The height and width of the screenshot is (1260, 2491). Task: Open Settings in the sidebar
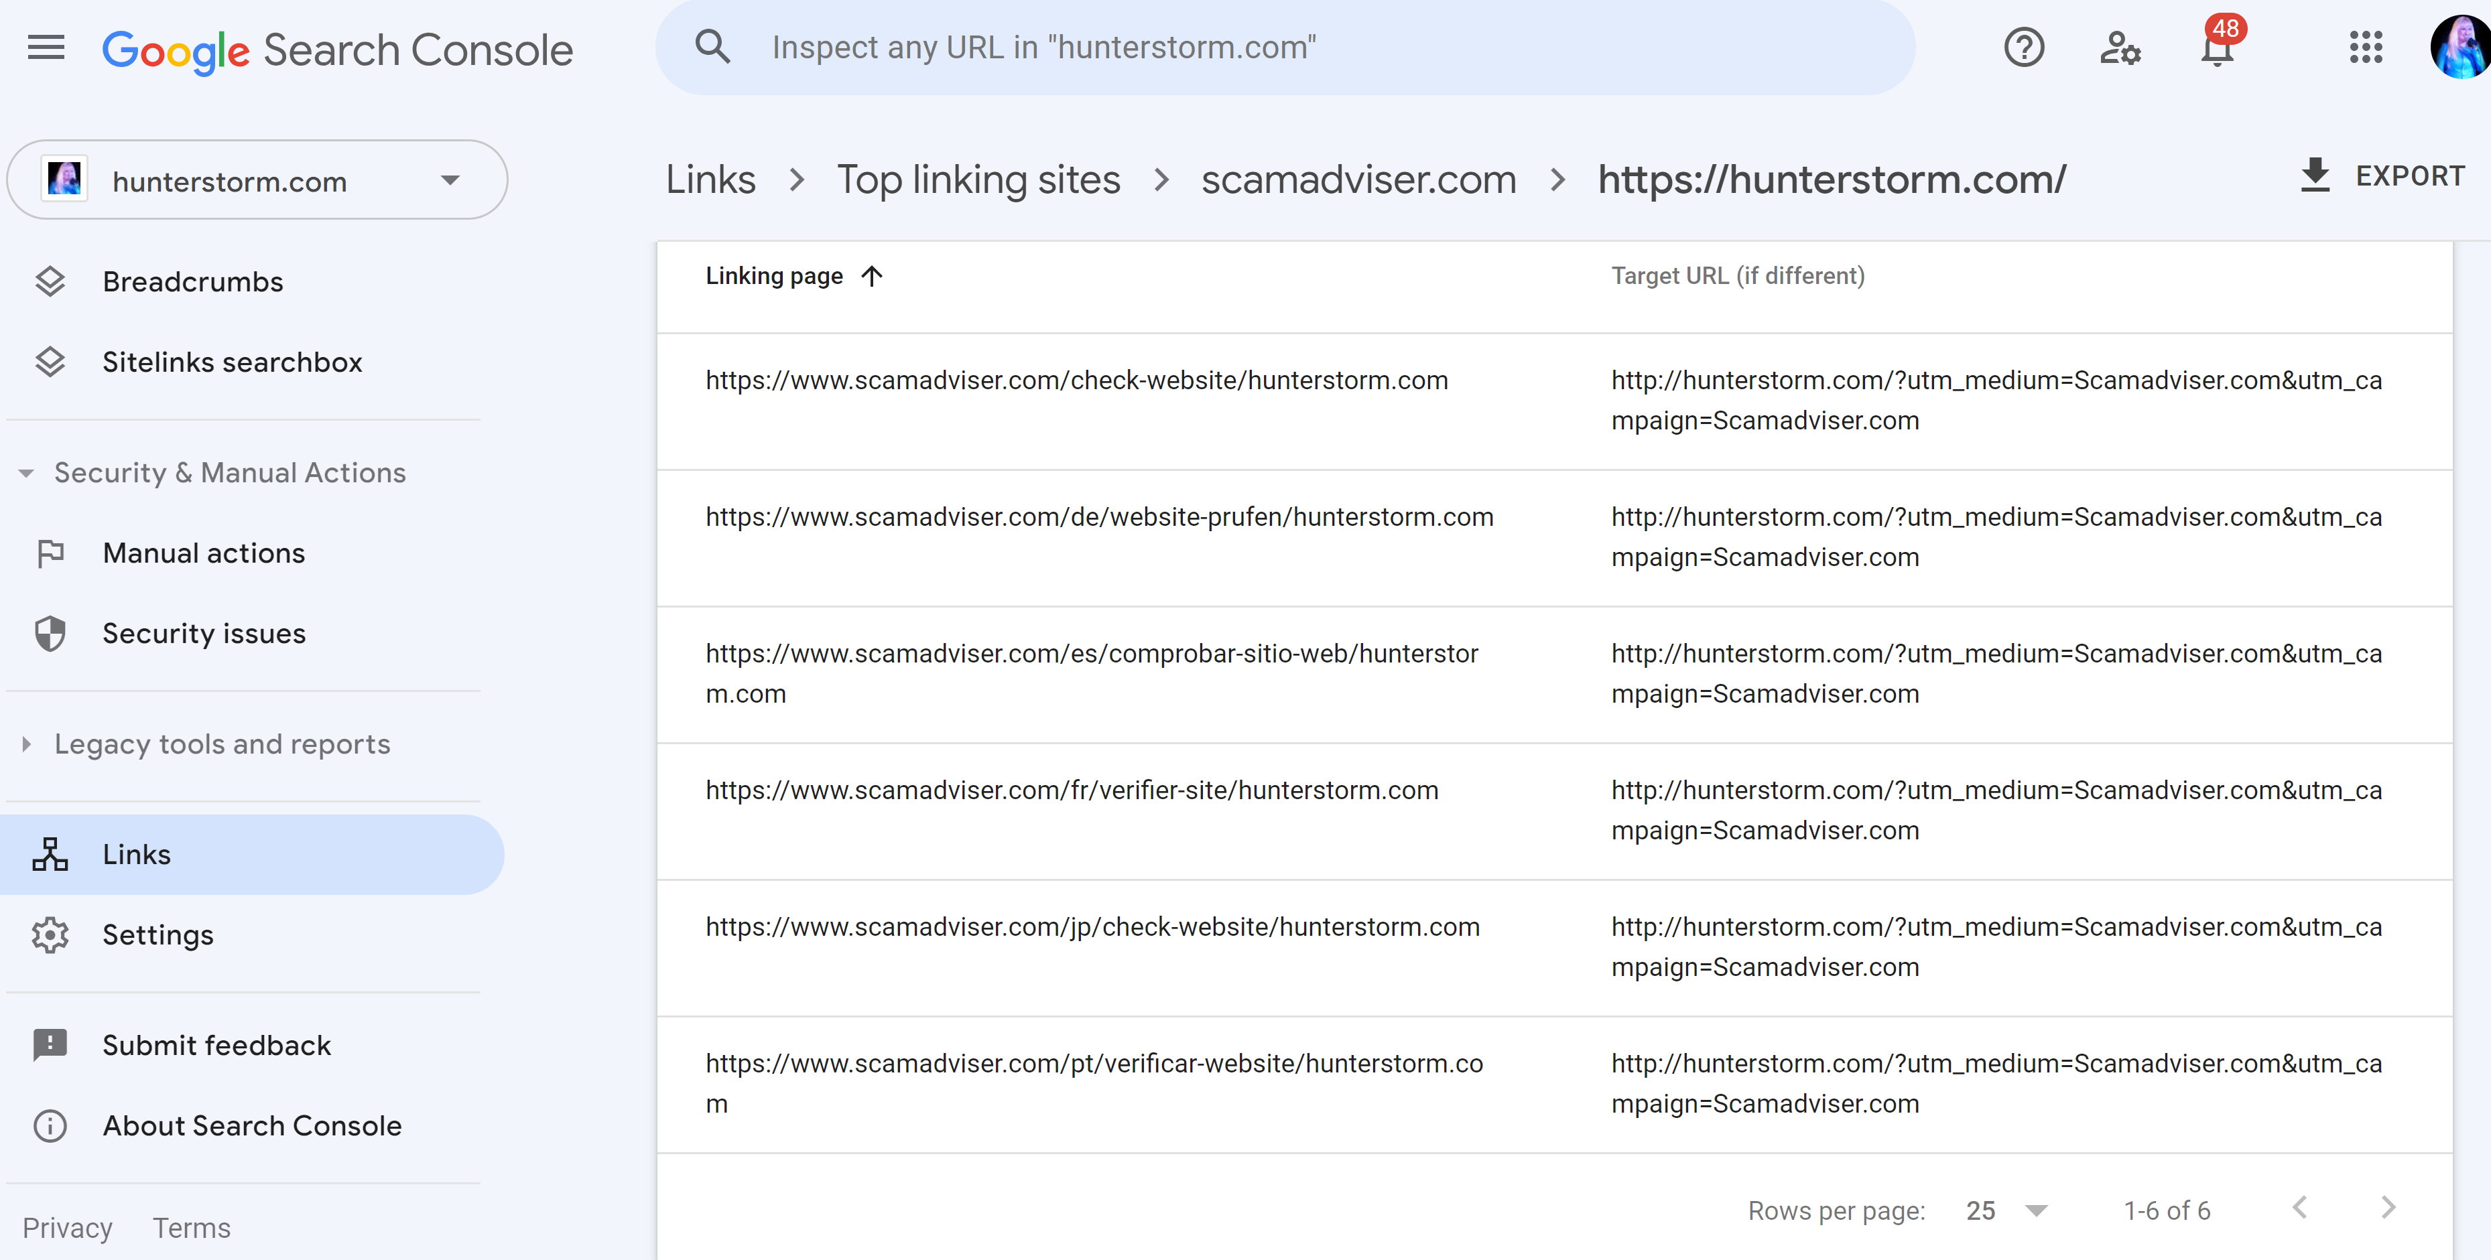tap(157, 935)
